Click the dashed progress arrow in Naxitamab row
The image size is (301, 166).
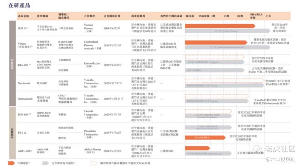pos(224,81)
